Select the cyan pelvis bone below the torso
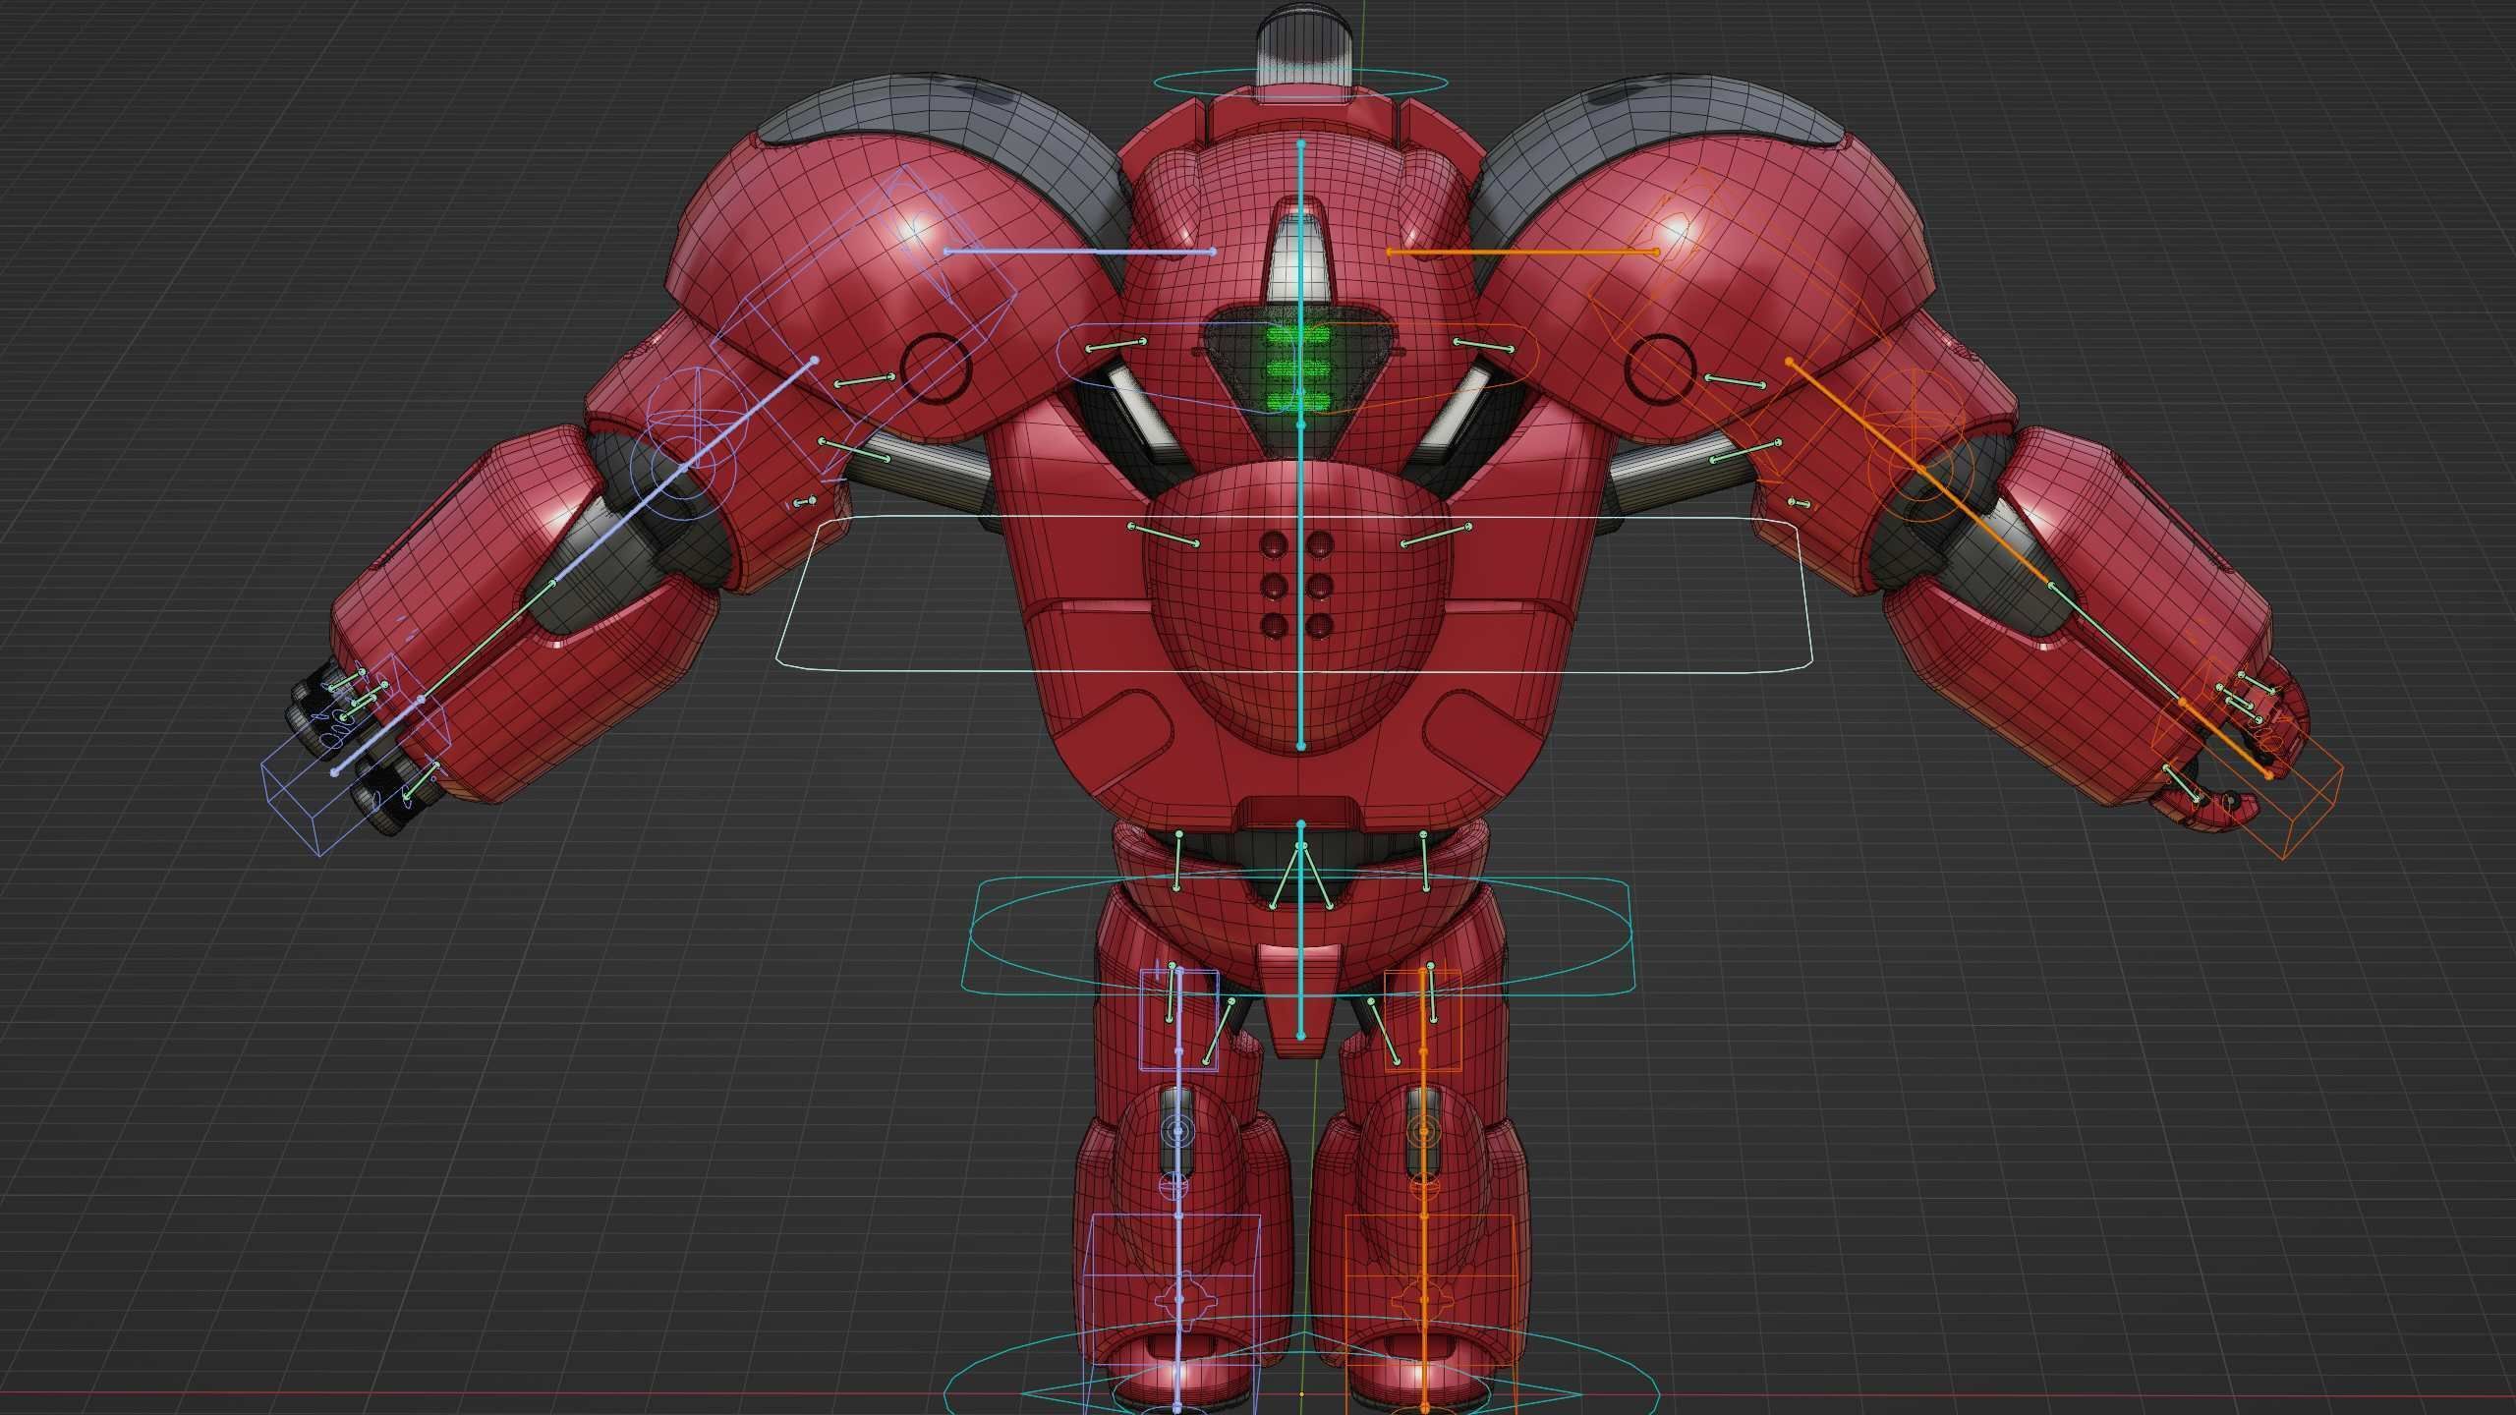 pos(1301,930)
